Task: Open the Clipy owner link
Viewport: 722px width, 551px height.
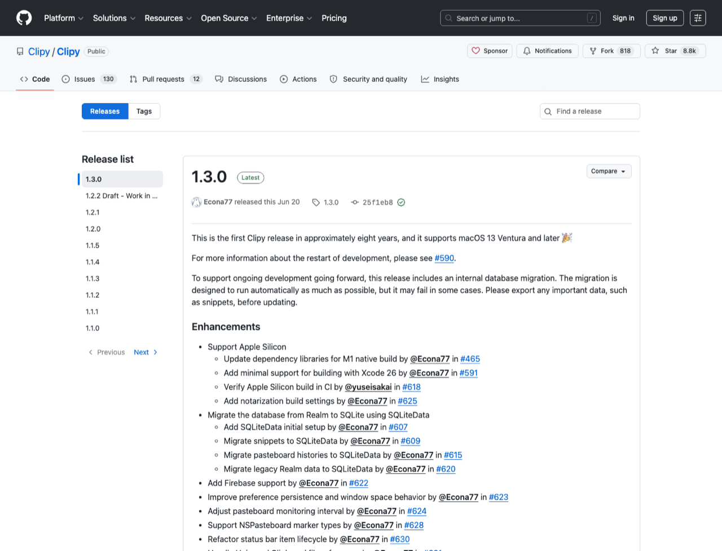Action: click(x=39, y=51)
